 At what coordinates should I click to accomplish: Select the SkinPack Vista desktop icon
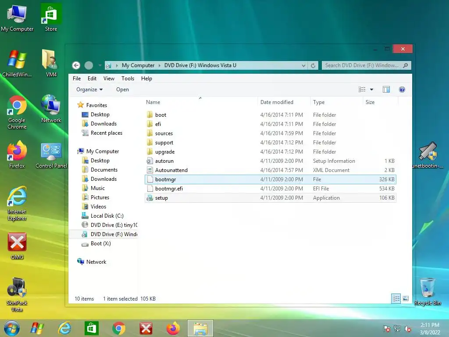pos(17,295)
